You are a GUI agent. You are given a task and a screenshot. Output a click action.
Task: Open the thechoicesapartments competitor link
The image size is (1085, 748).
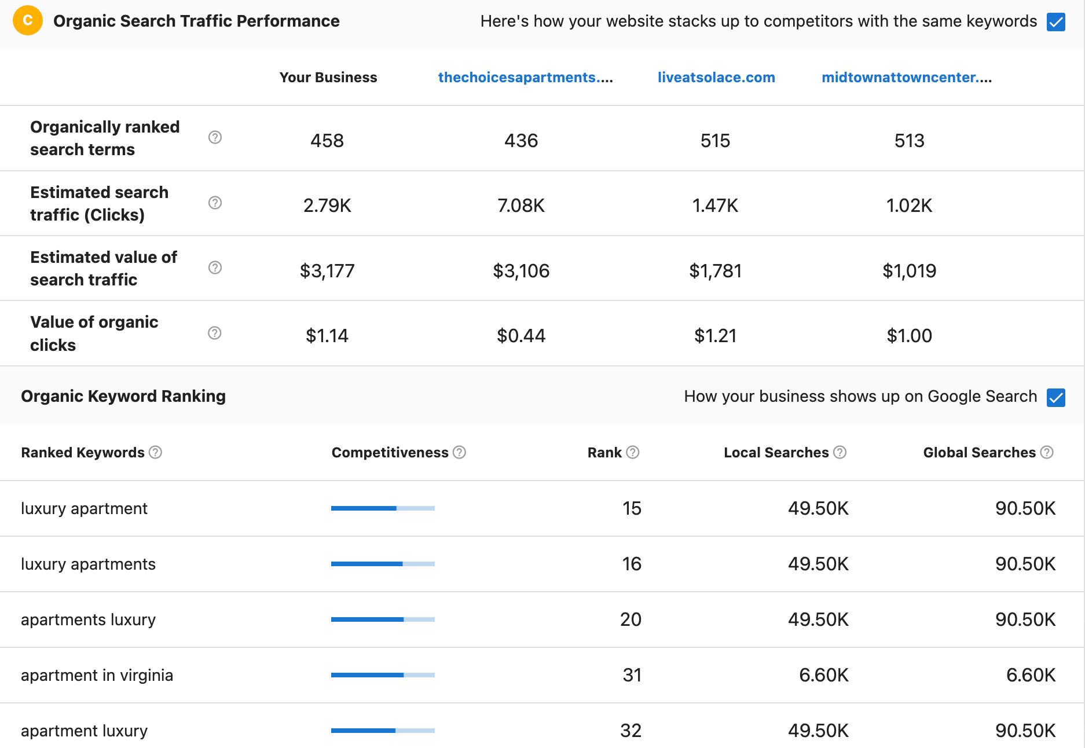526,77
